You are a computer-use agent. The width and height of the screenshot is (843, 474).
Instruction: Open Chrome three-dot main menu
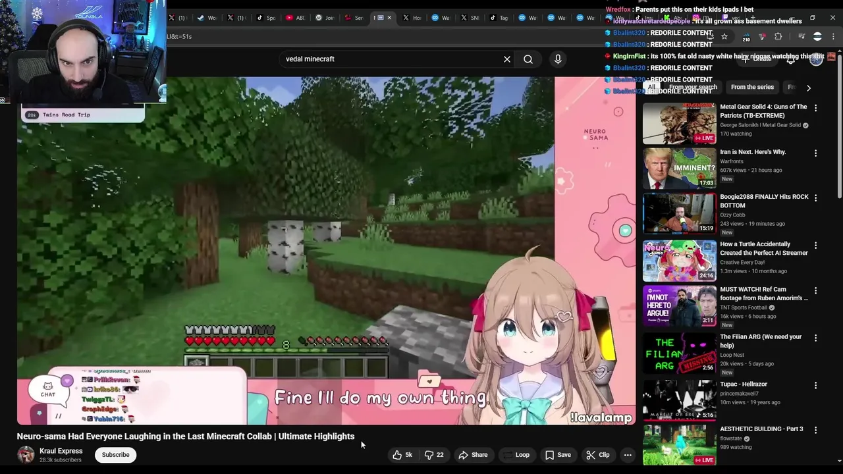(834, 37)
